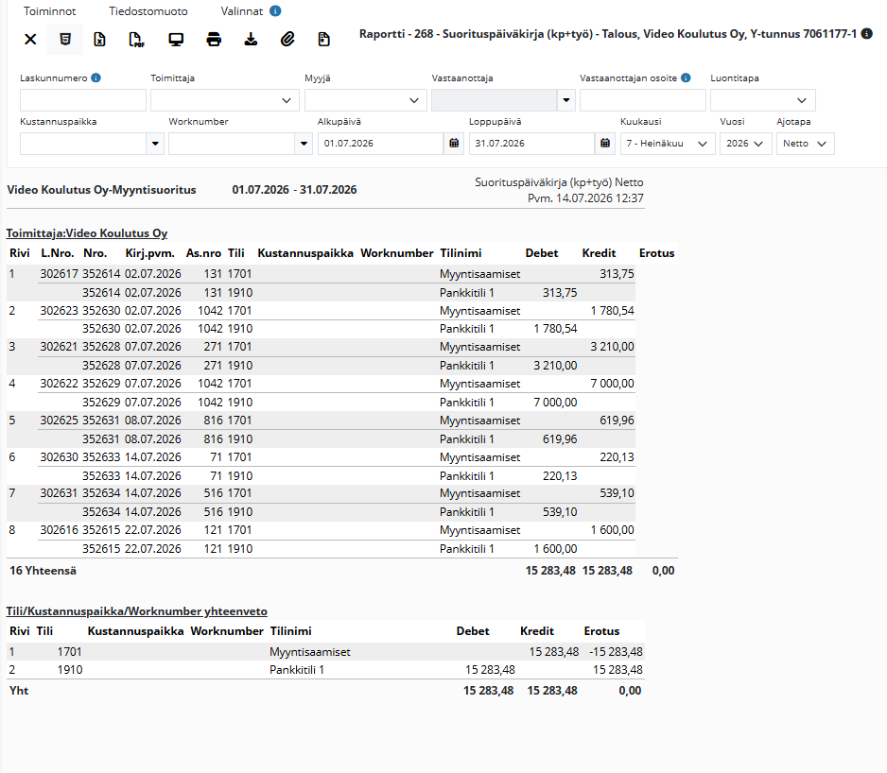
Task: Focus the Laskunnumero input field
Action: tap(83, 101)
